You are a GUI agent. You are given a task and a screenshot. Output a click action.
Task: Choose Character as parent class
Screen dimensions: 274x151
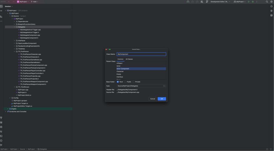click(141, 71)
